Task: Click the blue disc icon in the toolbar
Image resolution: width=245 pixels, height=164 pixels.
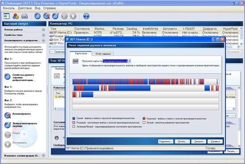Action: click(x=37, y=16)
